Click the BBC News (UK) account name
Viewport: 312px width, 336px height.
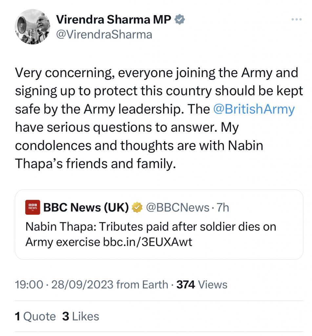(86, 207)
